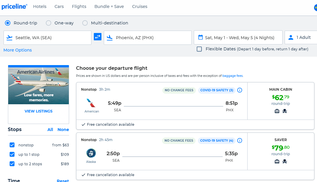Enable the Flexible Dates checkbox

click(199, 49)
